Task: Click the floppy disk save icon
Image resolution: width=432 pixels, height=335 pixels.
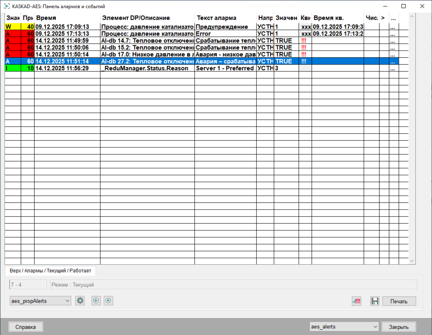Action: 375,301
